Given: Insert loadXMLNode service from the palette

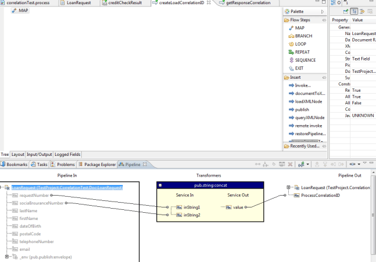Looking at the screenshot, I should 305,101.
